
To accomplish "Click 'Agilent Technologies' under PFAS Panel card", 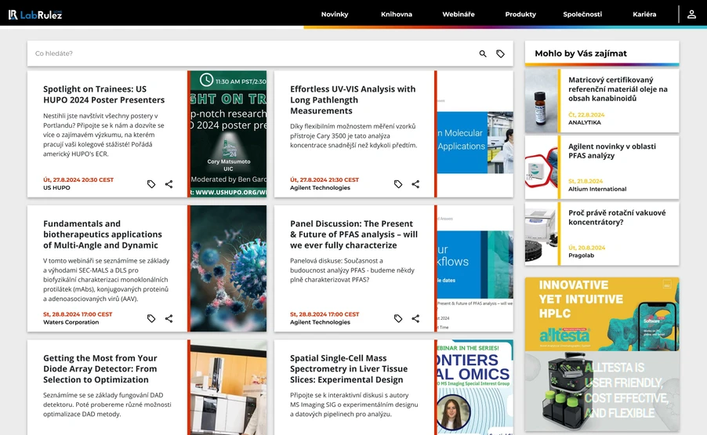I will pyautogui.click(x=320, y=322).
